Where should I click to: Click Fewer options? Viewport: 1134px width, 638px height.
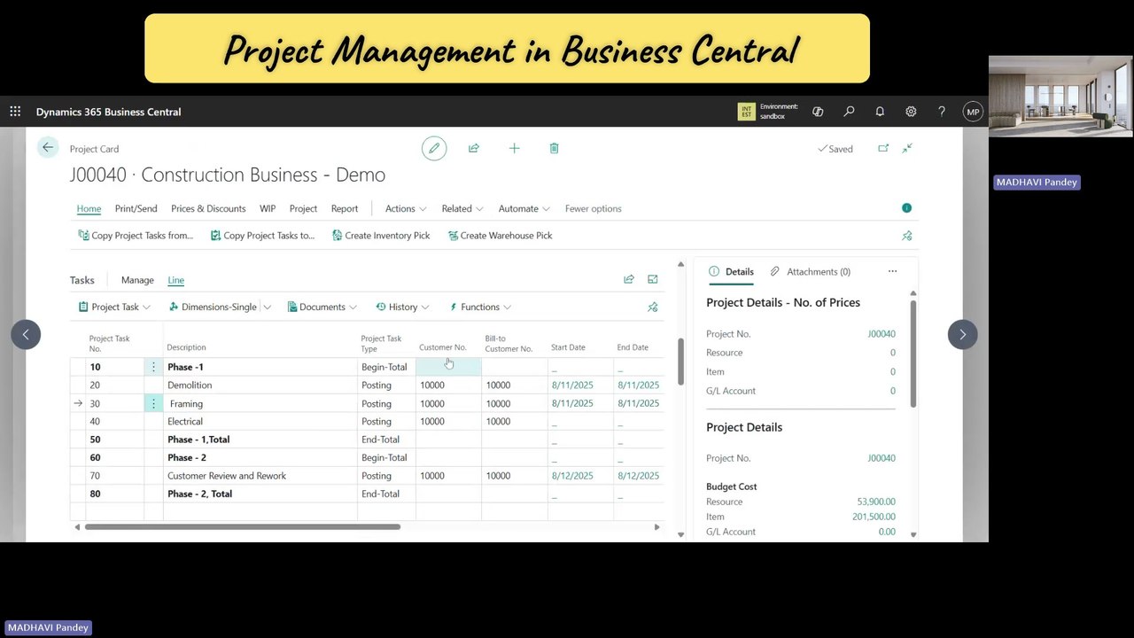tap(593, 208)
